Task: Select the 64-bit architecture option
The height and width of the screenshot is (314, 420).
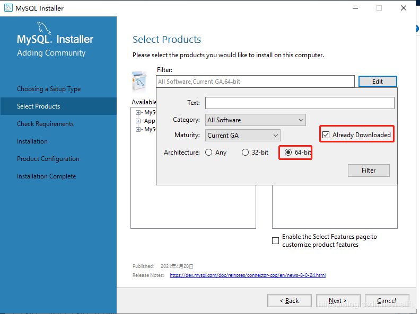Action: [288, 152]
